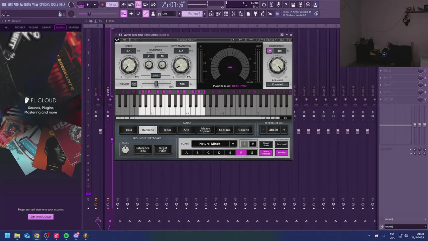Open the help question mark icon

286,5
